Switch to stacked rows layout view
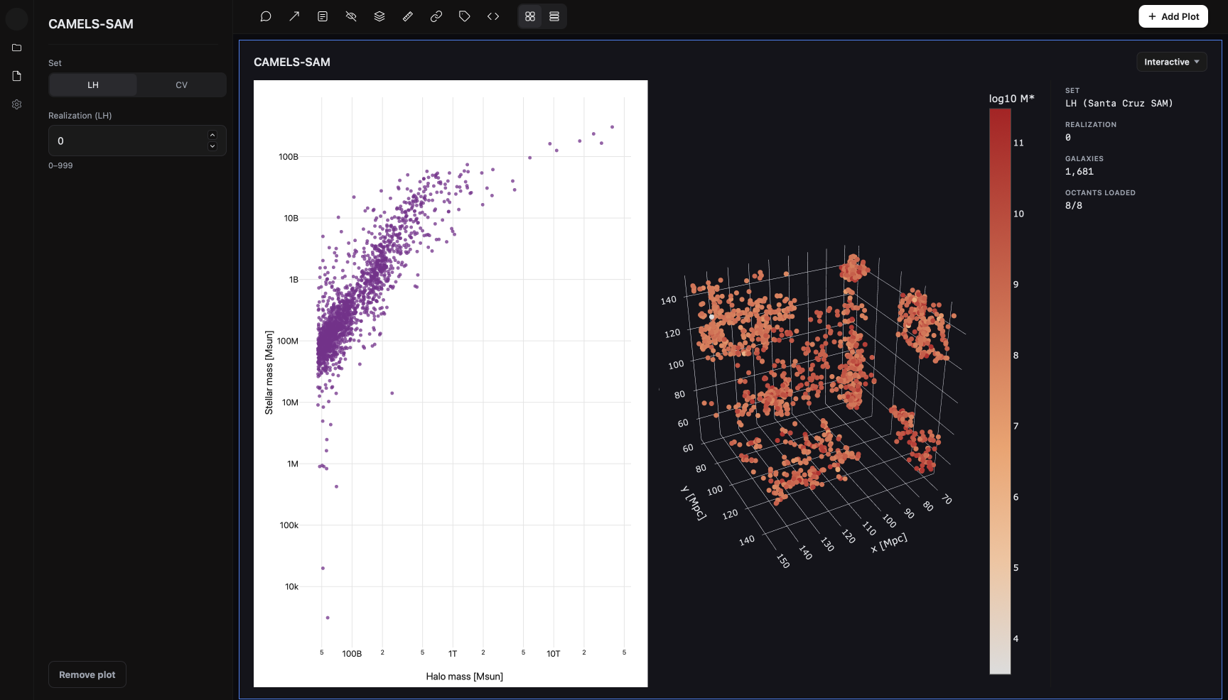1228x700 pixels. (x=554, y=16)
